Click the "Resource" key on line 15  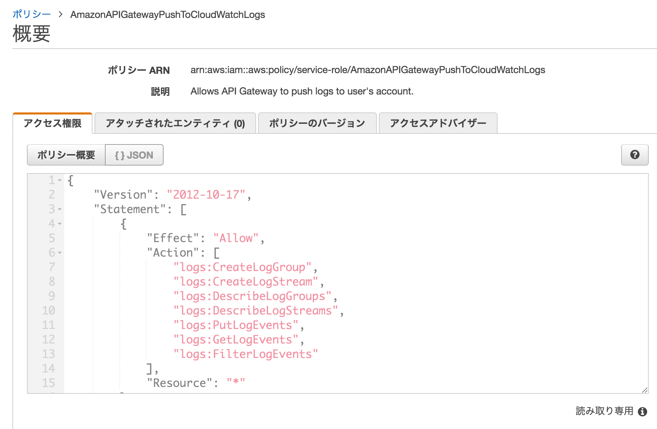(179, 383)
